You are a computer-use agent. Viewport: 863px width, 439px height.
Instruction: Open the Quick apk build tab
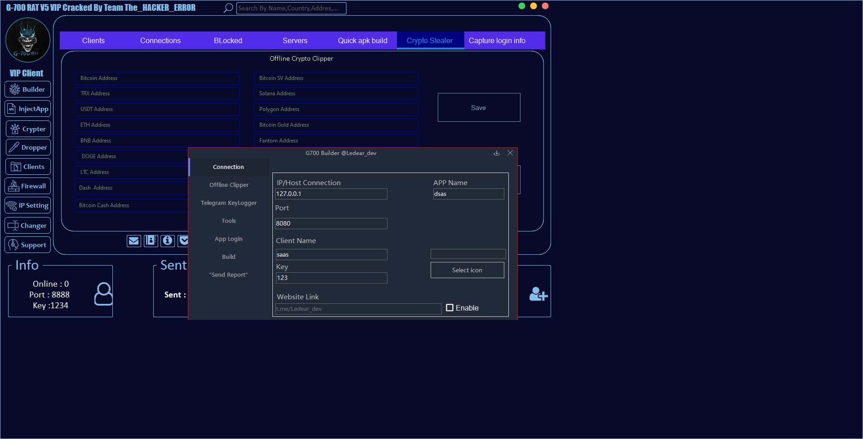[x=363, y=40]
